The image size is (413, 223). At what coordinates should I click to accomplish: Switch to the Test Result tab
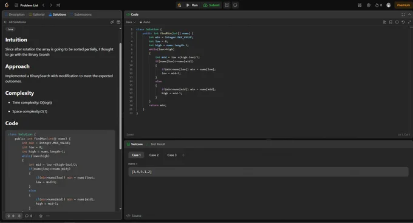(x=158, y=144)
